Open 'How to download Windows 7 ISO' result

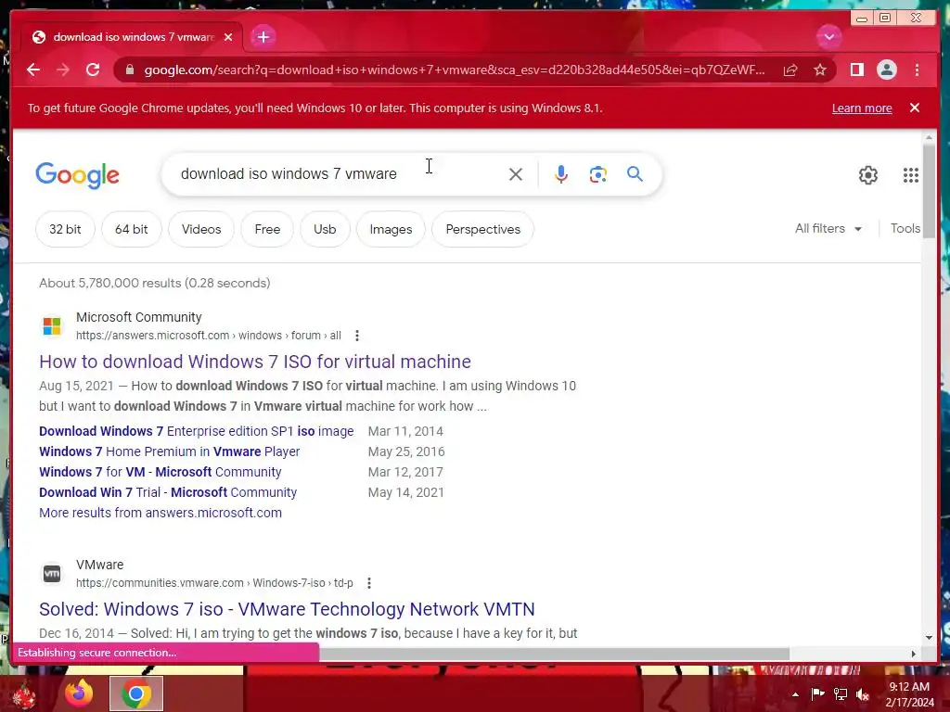[x=255, y=362]
